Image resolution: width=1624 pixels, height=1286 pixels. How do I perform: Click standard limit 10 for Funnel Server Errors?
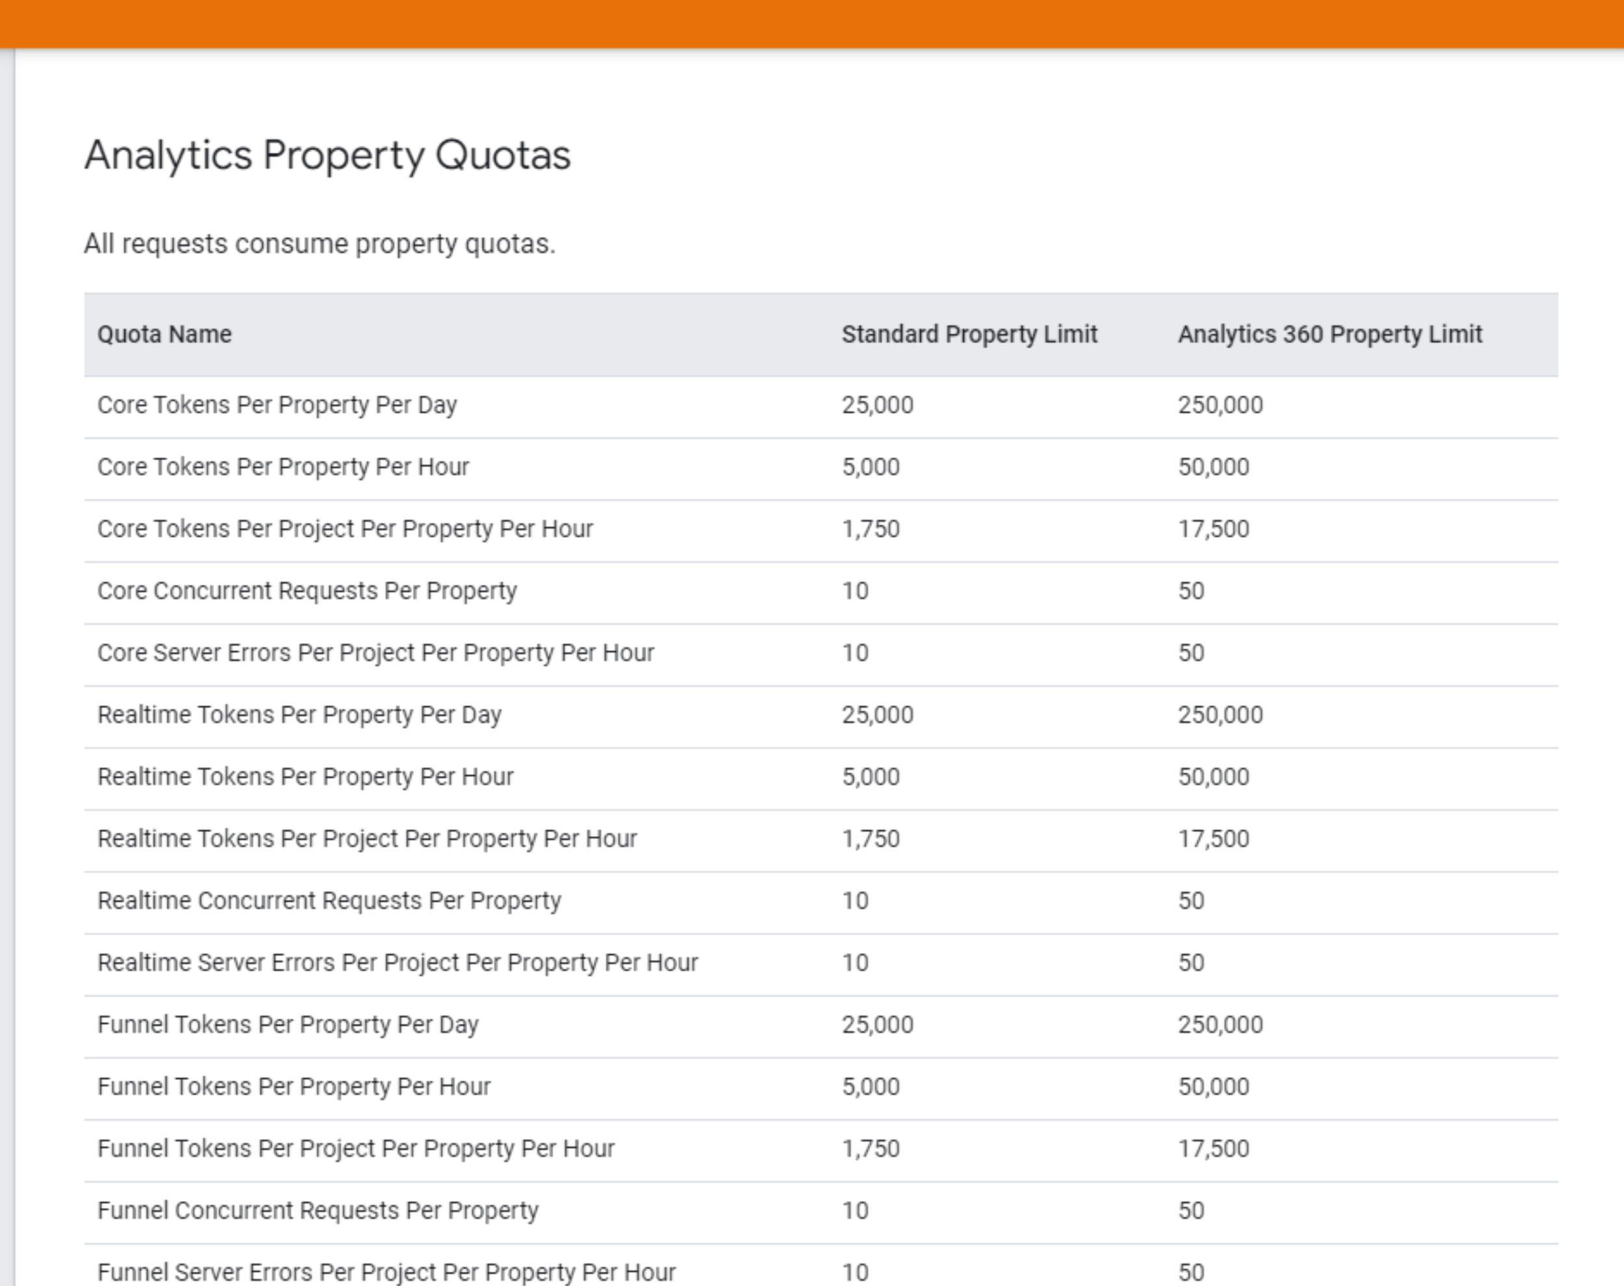point(856,1272)
